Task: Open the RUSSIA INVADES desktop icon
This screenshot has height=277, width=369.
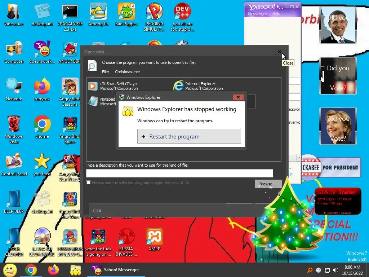Action: [126, 242]
